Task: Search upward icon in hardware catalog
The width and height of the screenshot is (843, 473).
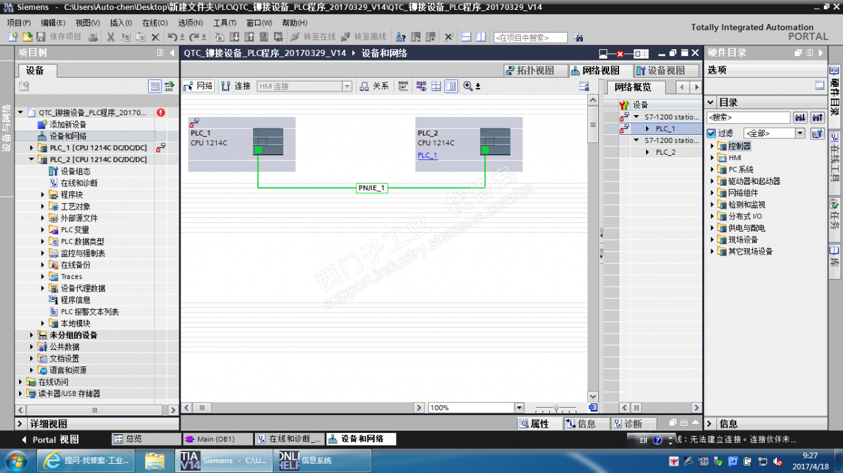Action: point(817,118)
